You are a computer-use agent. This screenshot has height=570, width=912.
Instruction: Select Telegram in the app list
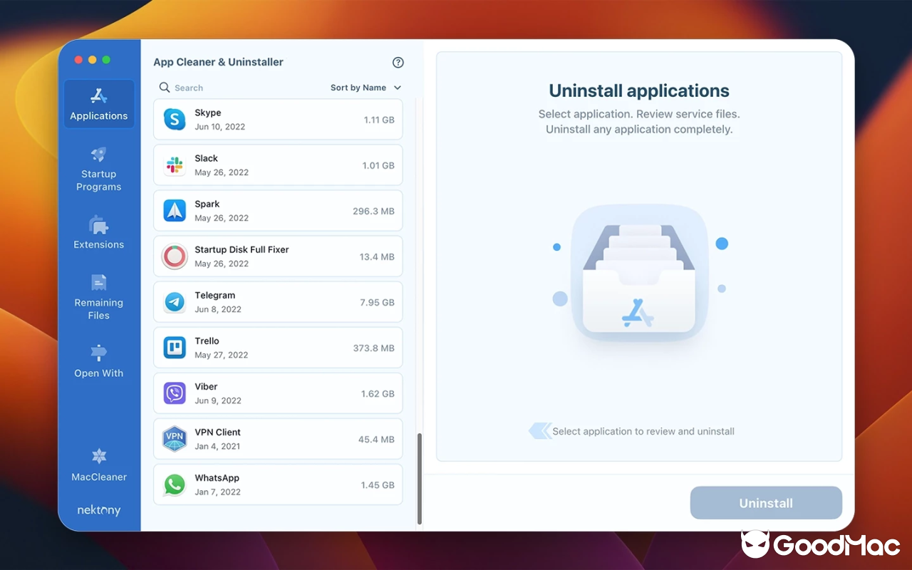point(278,301)
